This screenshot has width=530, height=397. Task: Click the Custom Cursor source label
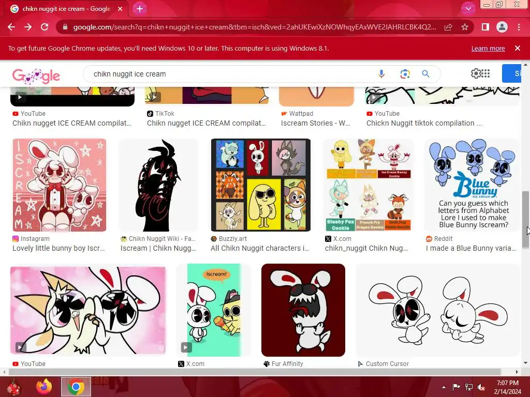(x=387, y=363)
